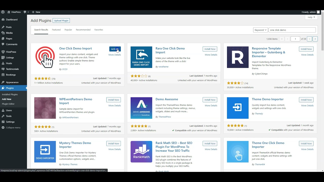Install WPEventPartners Demo Import plugin
Image resolution: width=324 pixels, height=182 pixels.
114,100
